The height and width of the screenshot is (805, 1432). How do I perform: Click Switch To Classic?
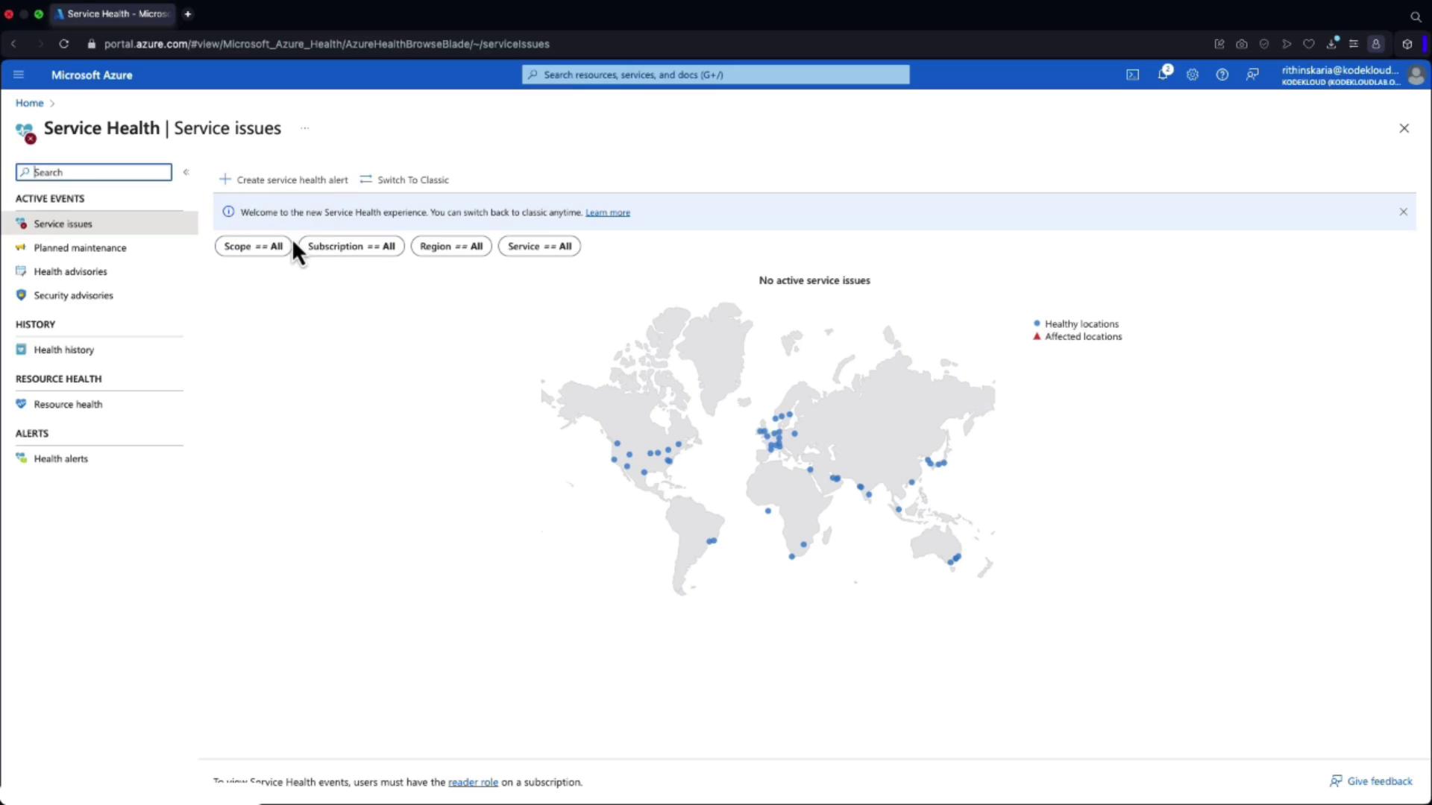[404, 180]
